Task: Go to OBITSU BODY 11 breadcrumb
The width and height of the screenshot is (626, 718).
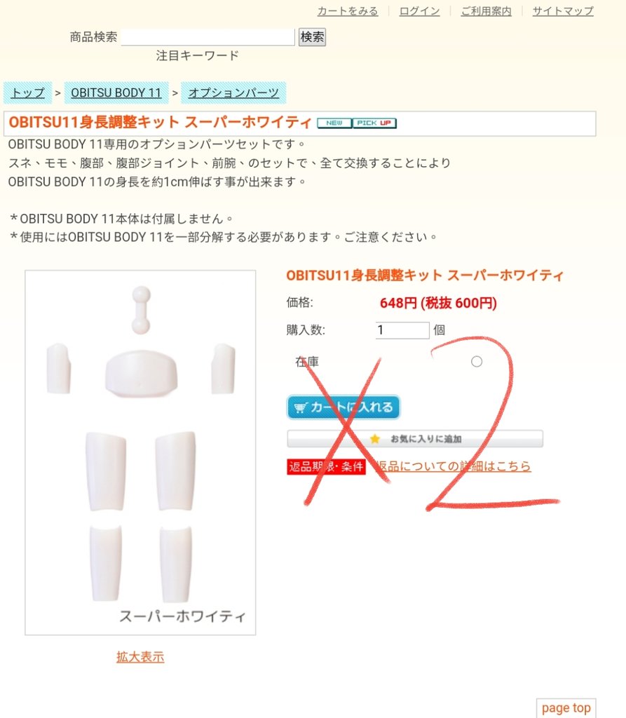Action: coord(116,93)
